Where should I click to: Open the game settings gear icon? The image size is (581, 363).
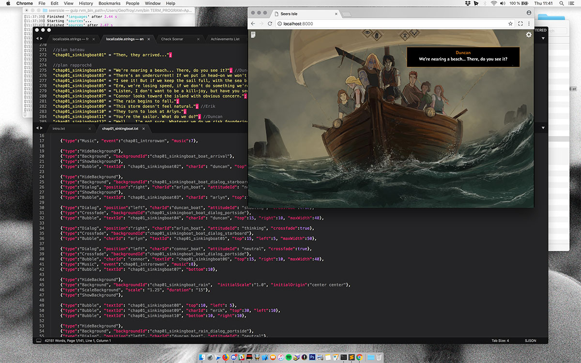point(529,35)
